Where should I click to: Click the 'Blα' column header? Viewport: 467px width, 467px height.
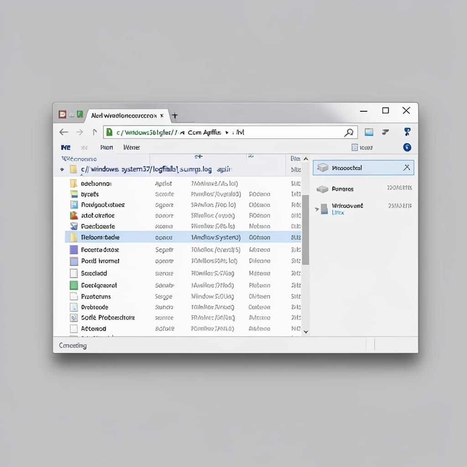(x=295, y=159)
